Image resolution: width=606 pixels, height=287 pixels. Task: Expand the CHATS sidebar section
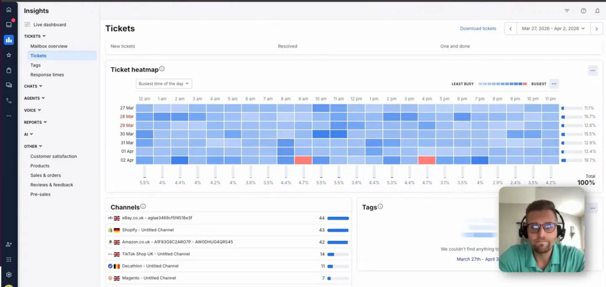coord(33,86)
